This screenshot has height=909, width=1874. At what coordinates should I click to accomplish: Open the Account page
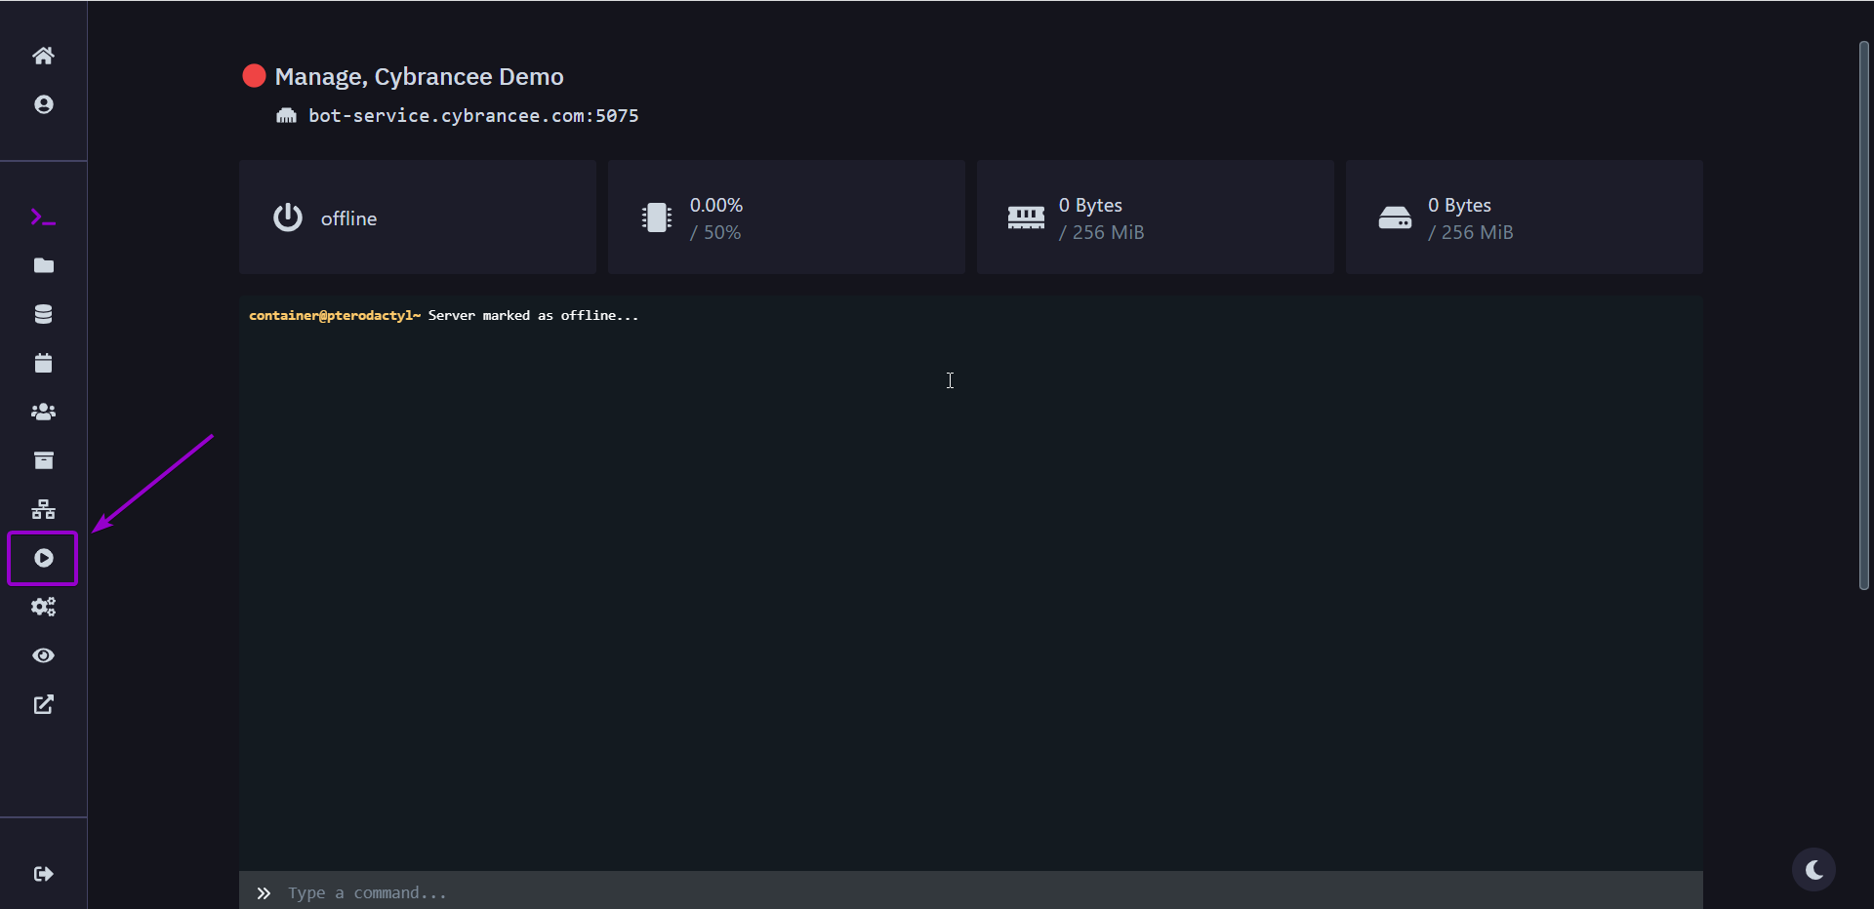pyautogui.click(x=43, y=103)
